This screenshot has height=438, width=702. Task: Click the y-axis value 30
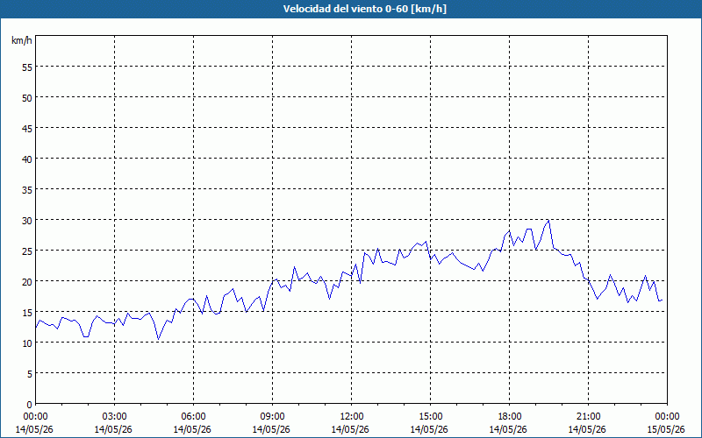(x=27, y=221)
